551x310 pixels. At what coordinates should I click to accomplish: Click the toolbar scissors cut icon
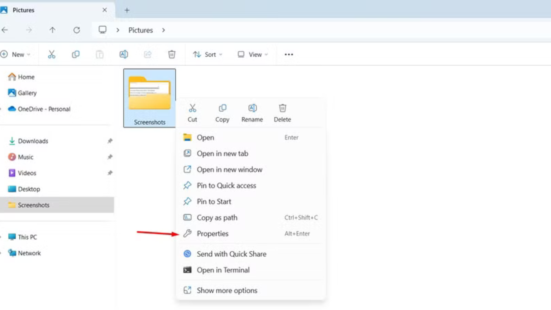pyautogui.click(x=52, y=55)
